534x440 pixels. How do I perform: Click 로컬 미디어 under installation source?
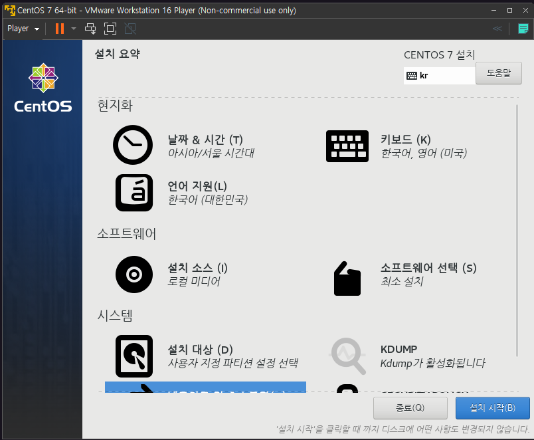coord(194,282)
